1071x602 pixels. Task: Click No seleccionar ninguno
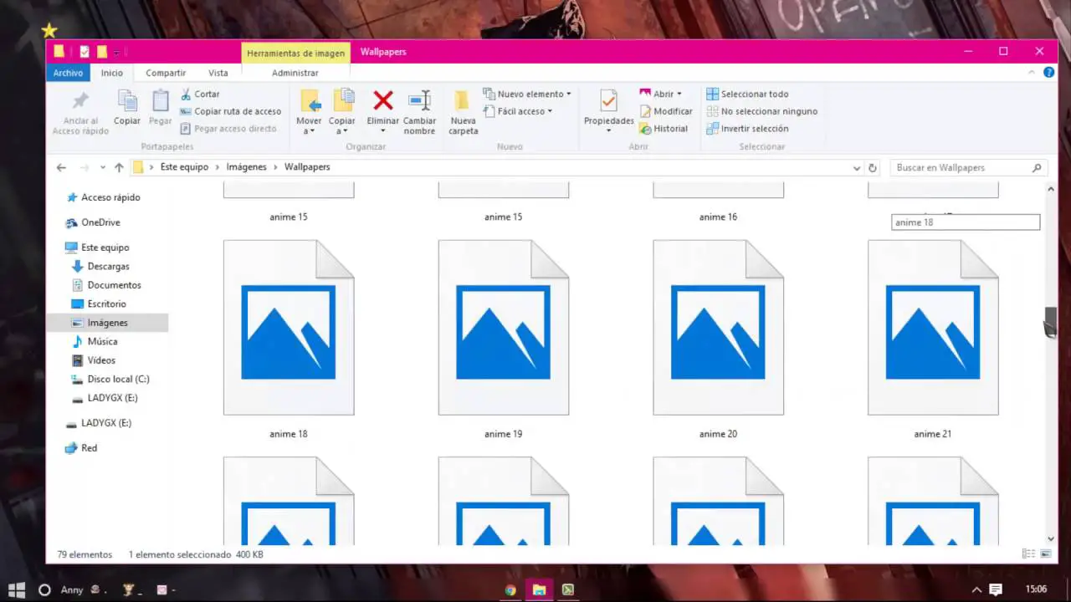[x=761, y=111]
